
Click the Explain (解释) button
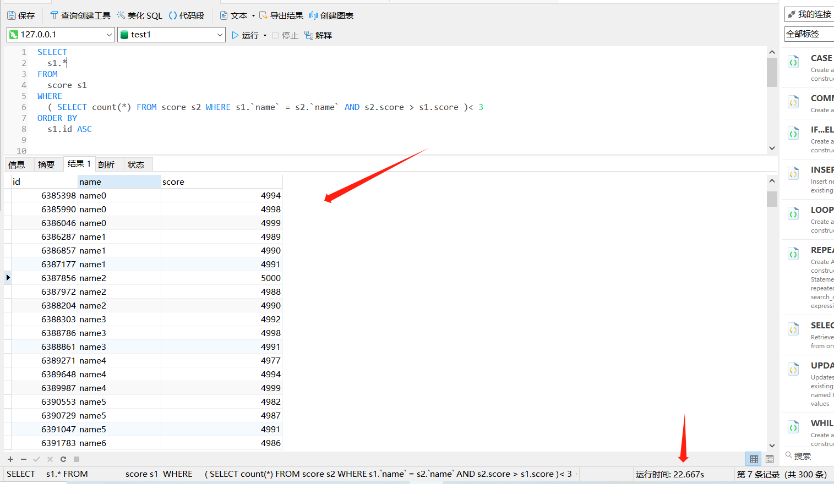[318, 35]
